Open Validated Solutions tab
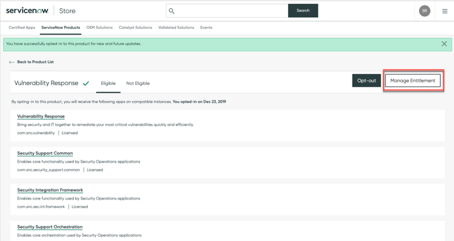This screenshot has height=241, width=454. pos(176,28)
